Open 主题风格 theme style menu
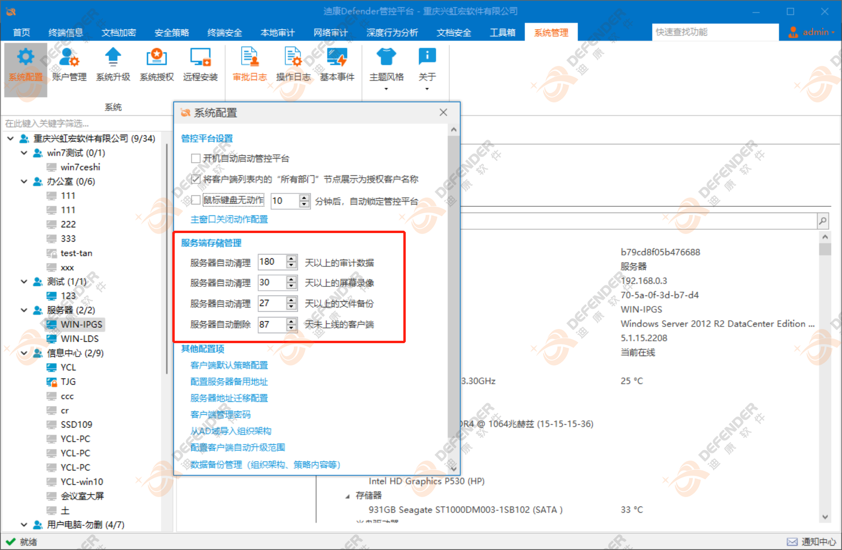 point(386,69)
